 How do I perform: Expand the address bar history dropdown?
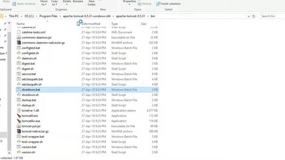248,16
